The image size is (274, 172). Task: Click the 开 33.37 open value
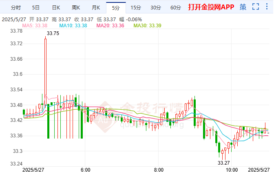39,20
